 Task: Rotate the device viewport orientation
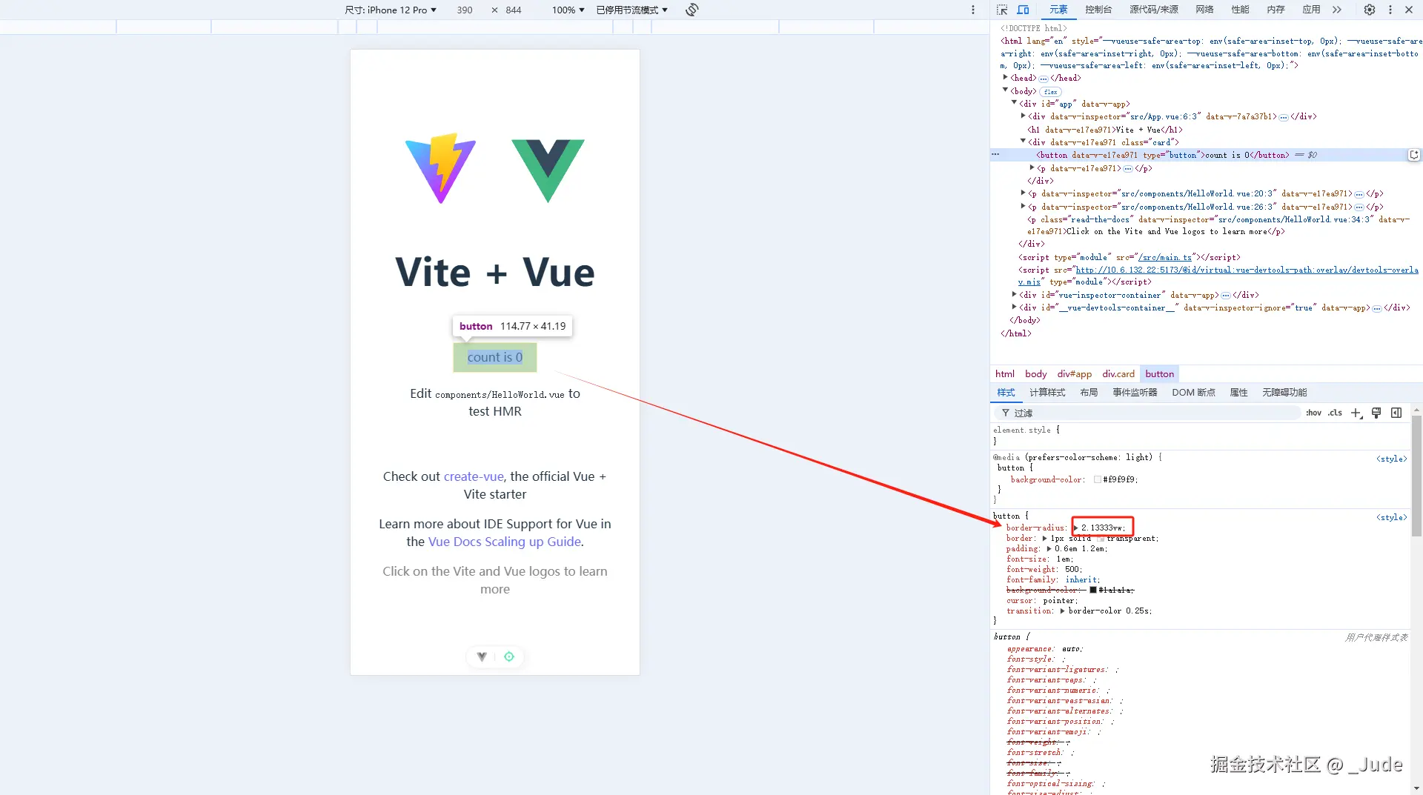692,10
